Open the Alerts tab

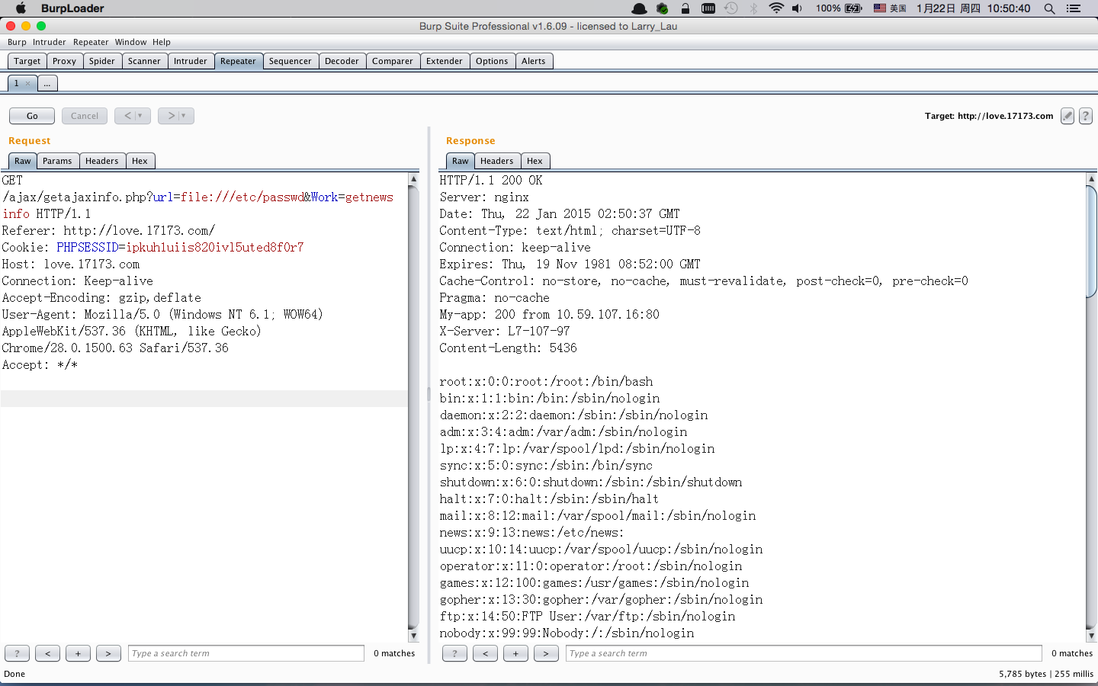[534, 61]
